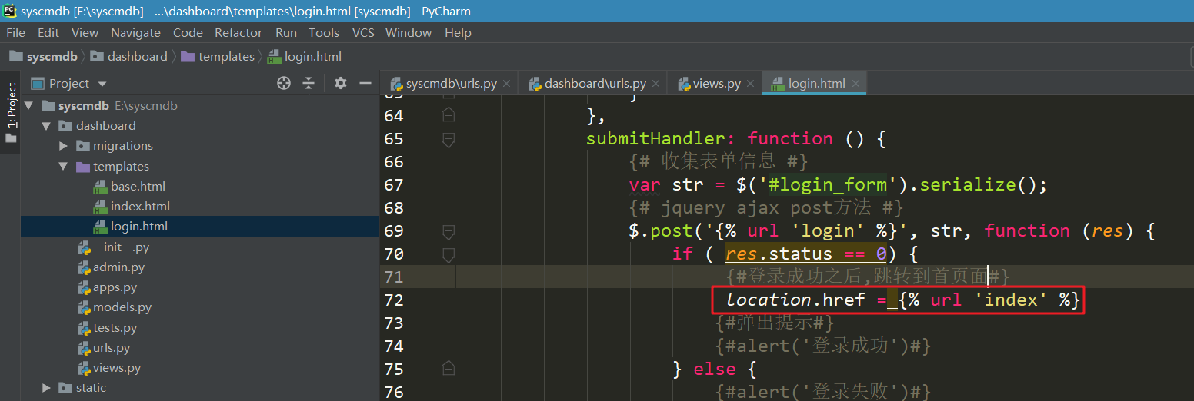This screenshot has height=401, width=1194.
Task: Select __init__.py in project tree
Action: (122, 247)
